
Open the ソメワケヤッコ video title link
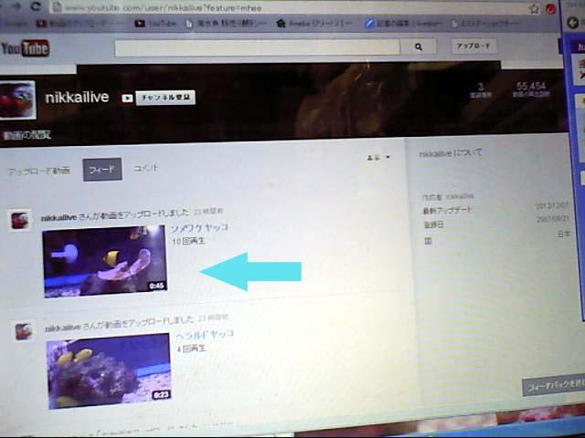(199, 228)
